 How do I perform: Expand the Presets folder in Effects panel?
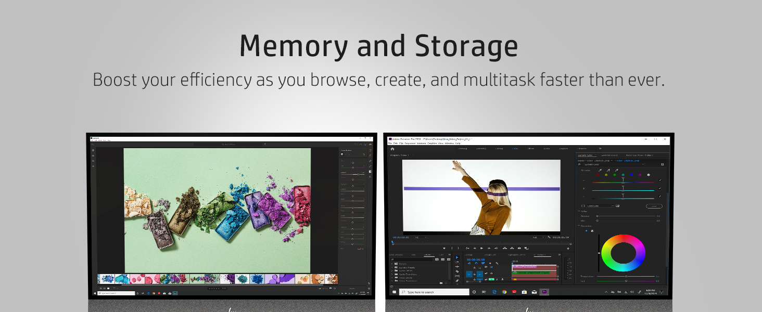pos(392,264)
